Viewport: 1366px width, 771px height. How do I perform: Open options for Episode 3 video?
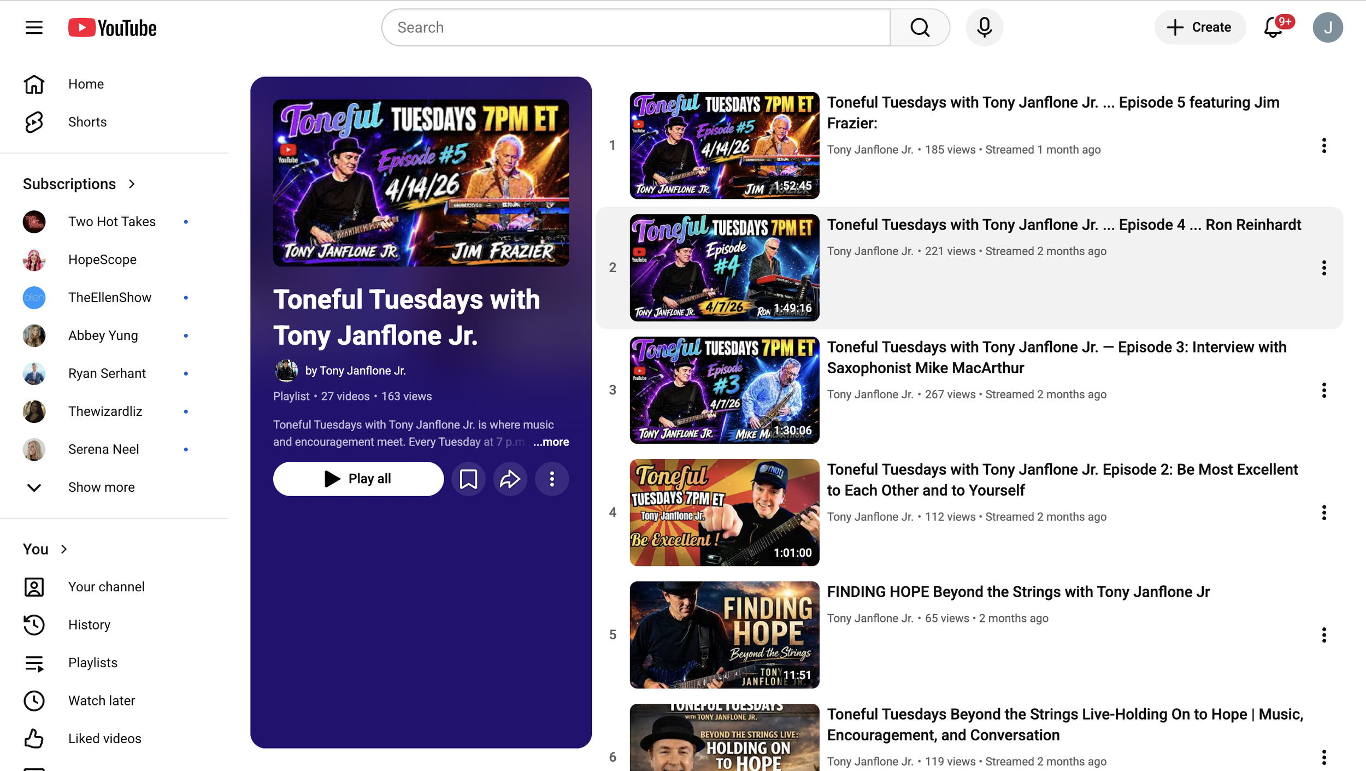[x=1324, y=390]
